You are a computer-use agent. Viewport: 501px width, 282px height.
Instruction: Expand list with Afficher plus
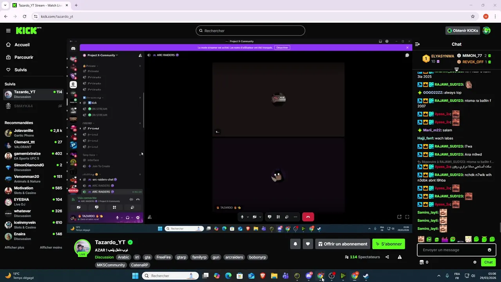[x=14, y=248]
